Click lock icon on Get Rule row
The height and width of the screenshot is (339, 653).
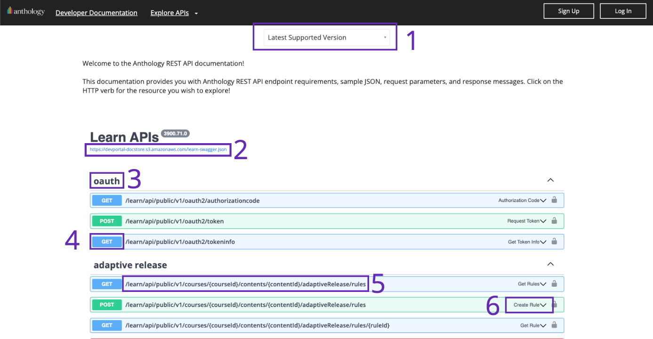click(554, 325)
